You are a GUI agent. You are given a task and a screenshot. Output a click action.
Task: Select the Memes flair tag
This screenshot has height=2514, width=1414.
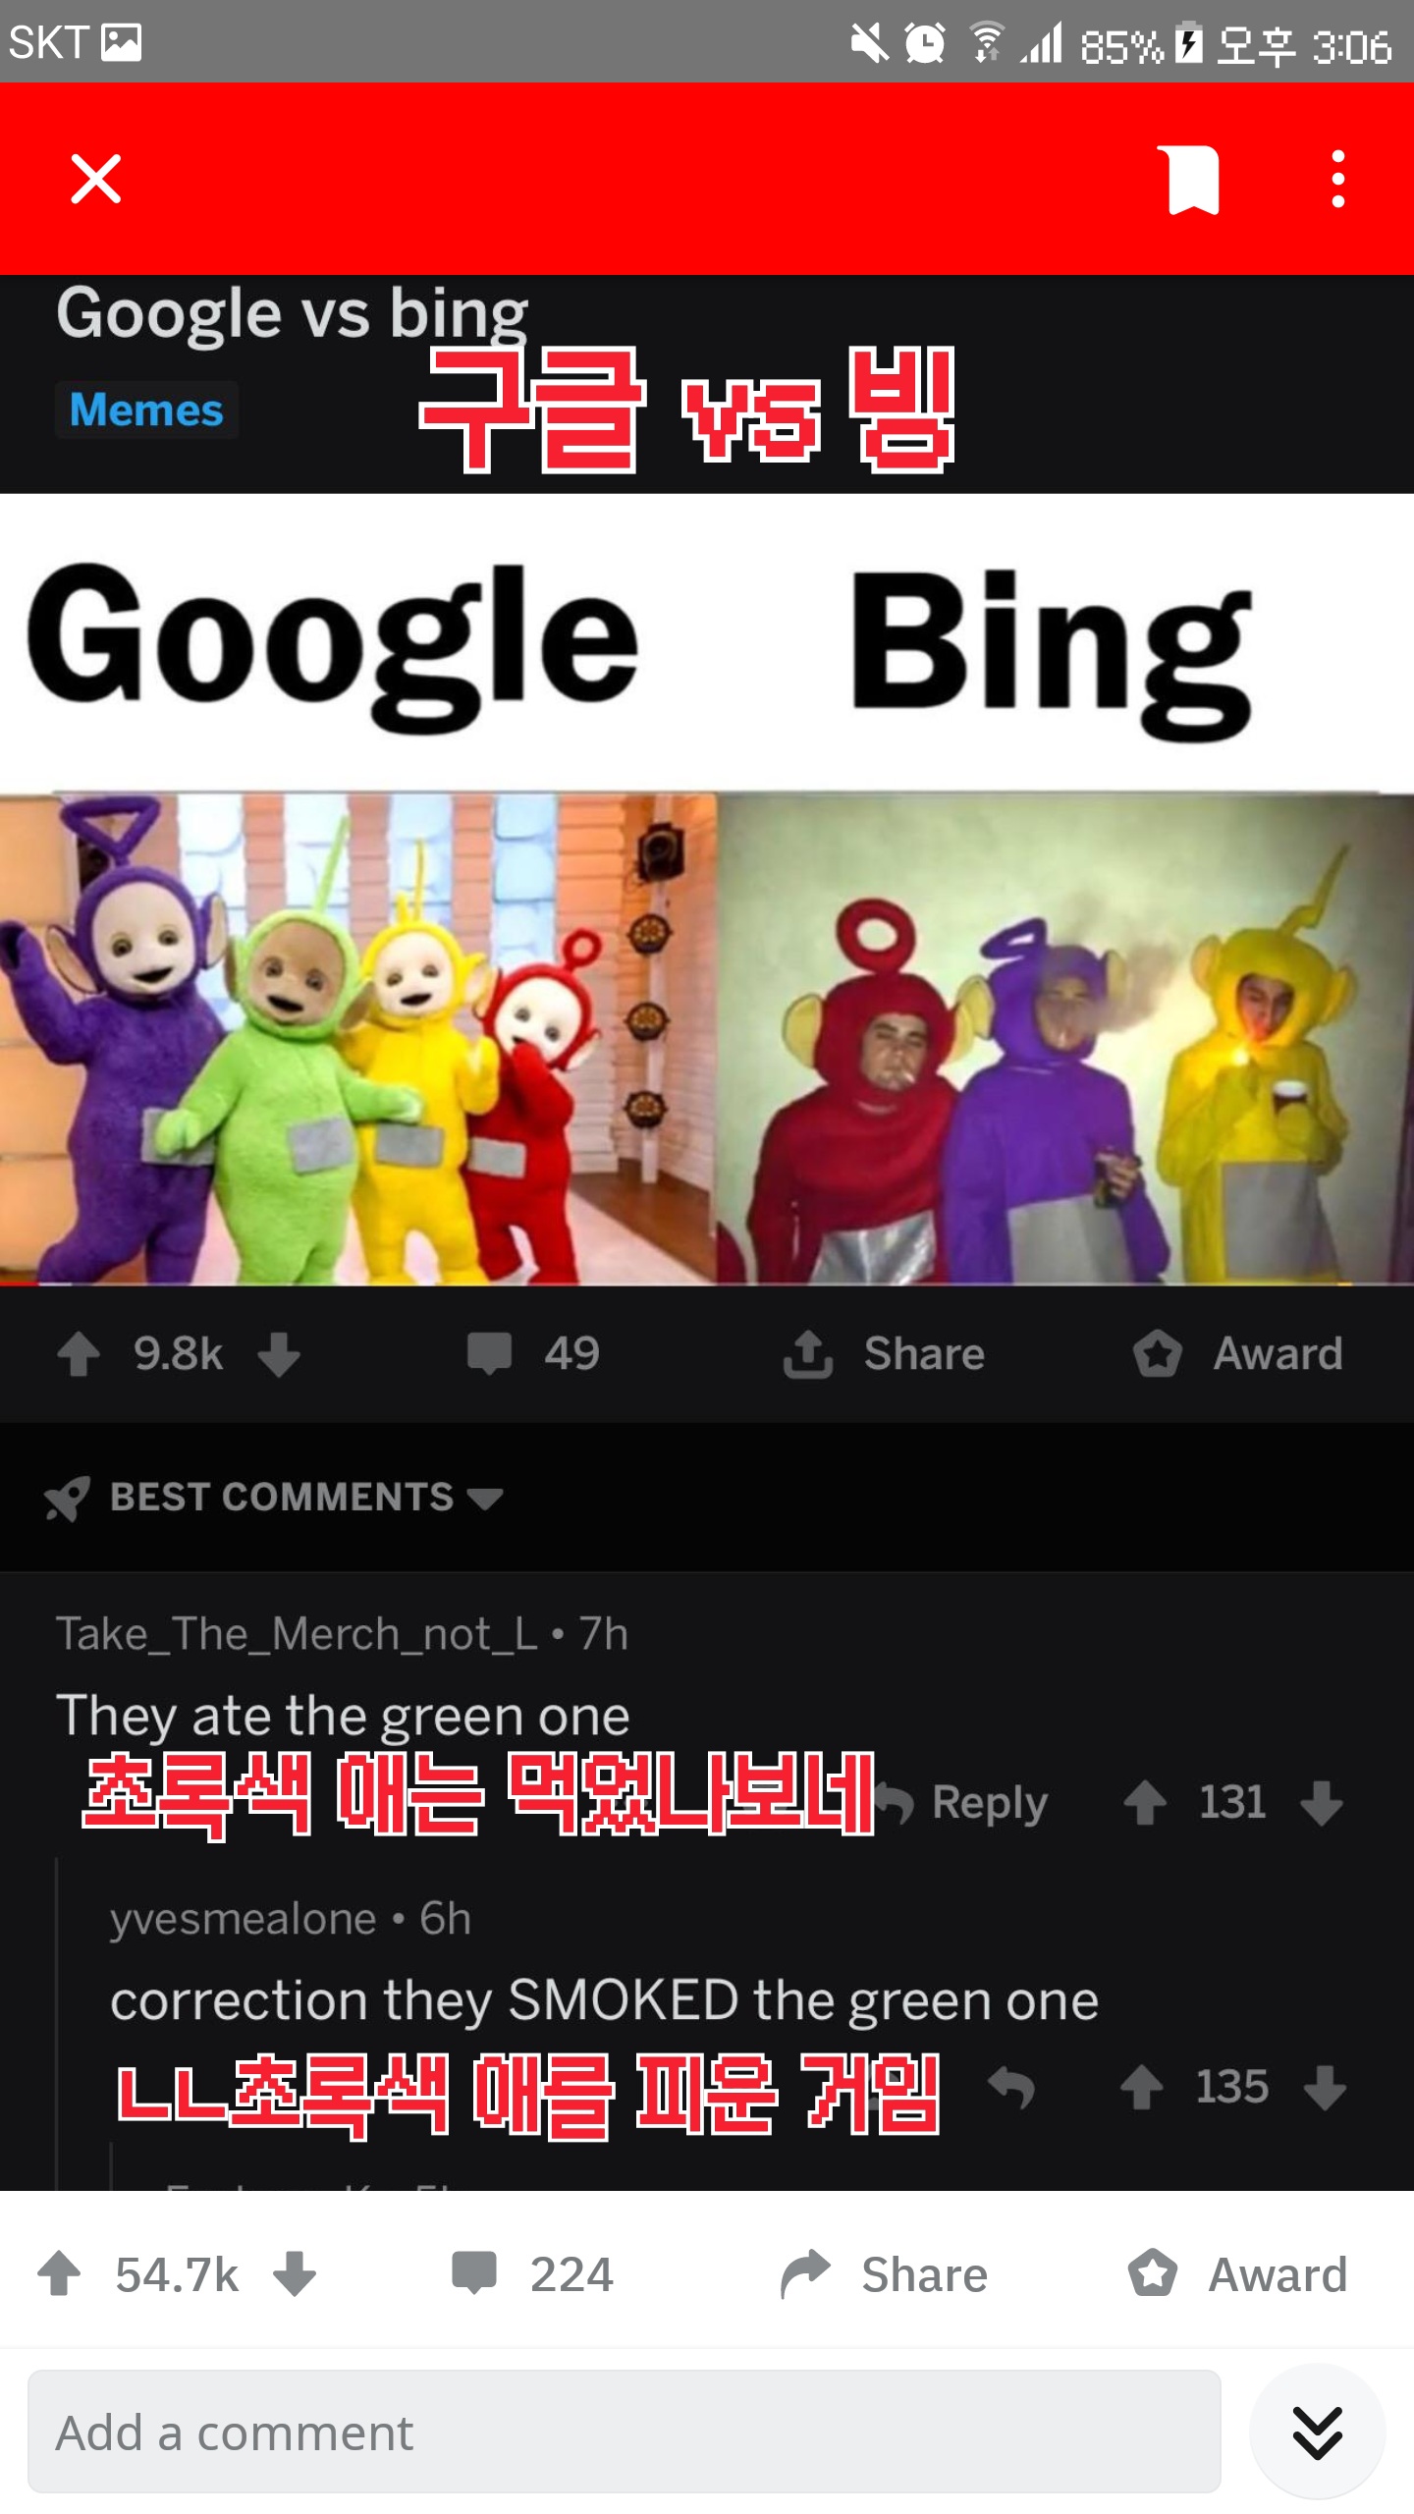(146, 410)
